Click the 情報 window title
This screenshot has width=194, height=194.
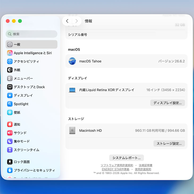click(x=88, y=21)
